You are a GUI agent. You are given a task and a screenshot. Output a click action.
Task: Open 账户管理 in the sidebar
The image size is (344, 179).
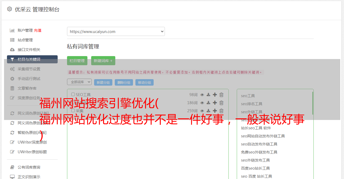tap(25, 30)
